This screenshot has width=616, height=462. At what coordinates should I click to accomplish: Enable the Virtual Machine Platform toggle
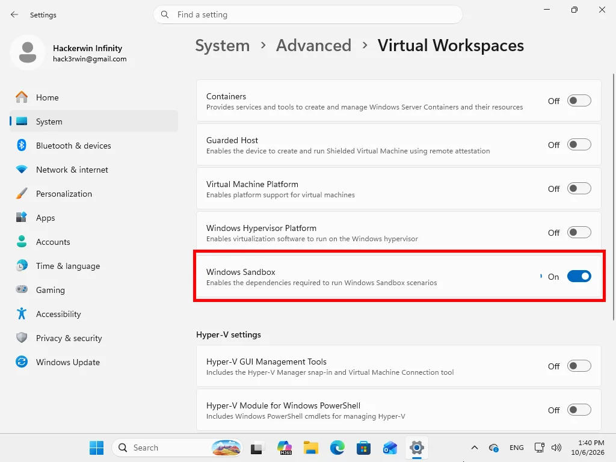pos(579,188)
